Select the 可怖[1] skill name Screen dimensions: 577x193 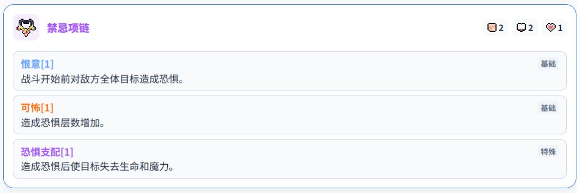pos(37,108)
